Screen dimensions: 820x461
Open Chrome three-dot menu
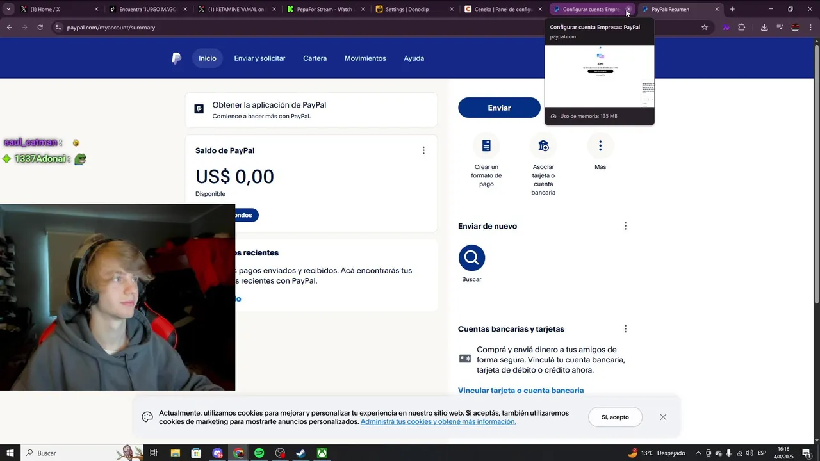810,28
